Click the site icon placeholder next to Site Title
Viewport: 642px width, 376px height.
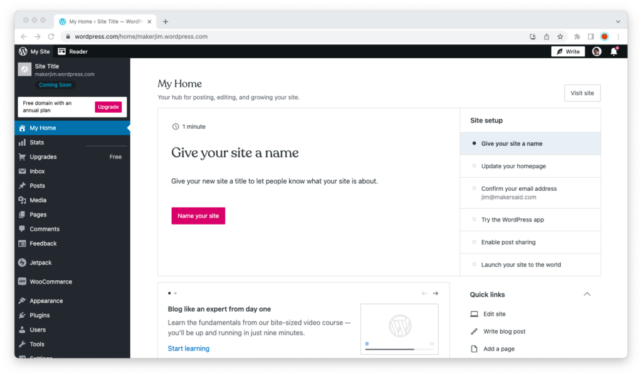(24, 69)
